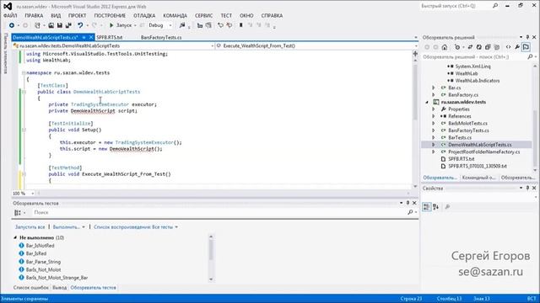The image size is (540, 303).
Task: Collapse the ru.sazan.wldev.tests project node
Action: 427,102
